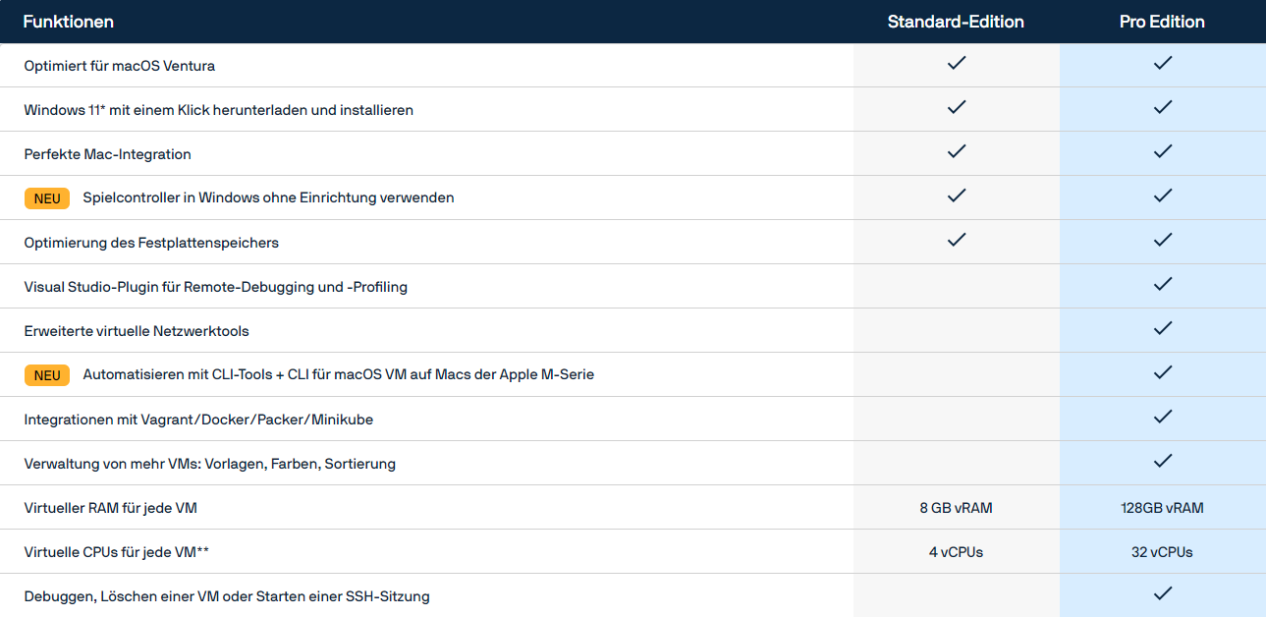
Task: Click the Pro checkmark for Erweiterte virtuelle Netzwerktools
Action: click(1163, 328)
